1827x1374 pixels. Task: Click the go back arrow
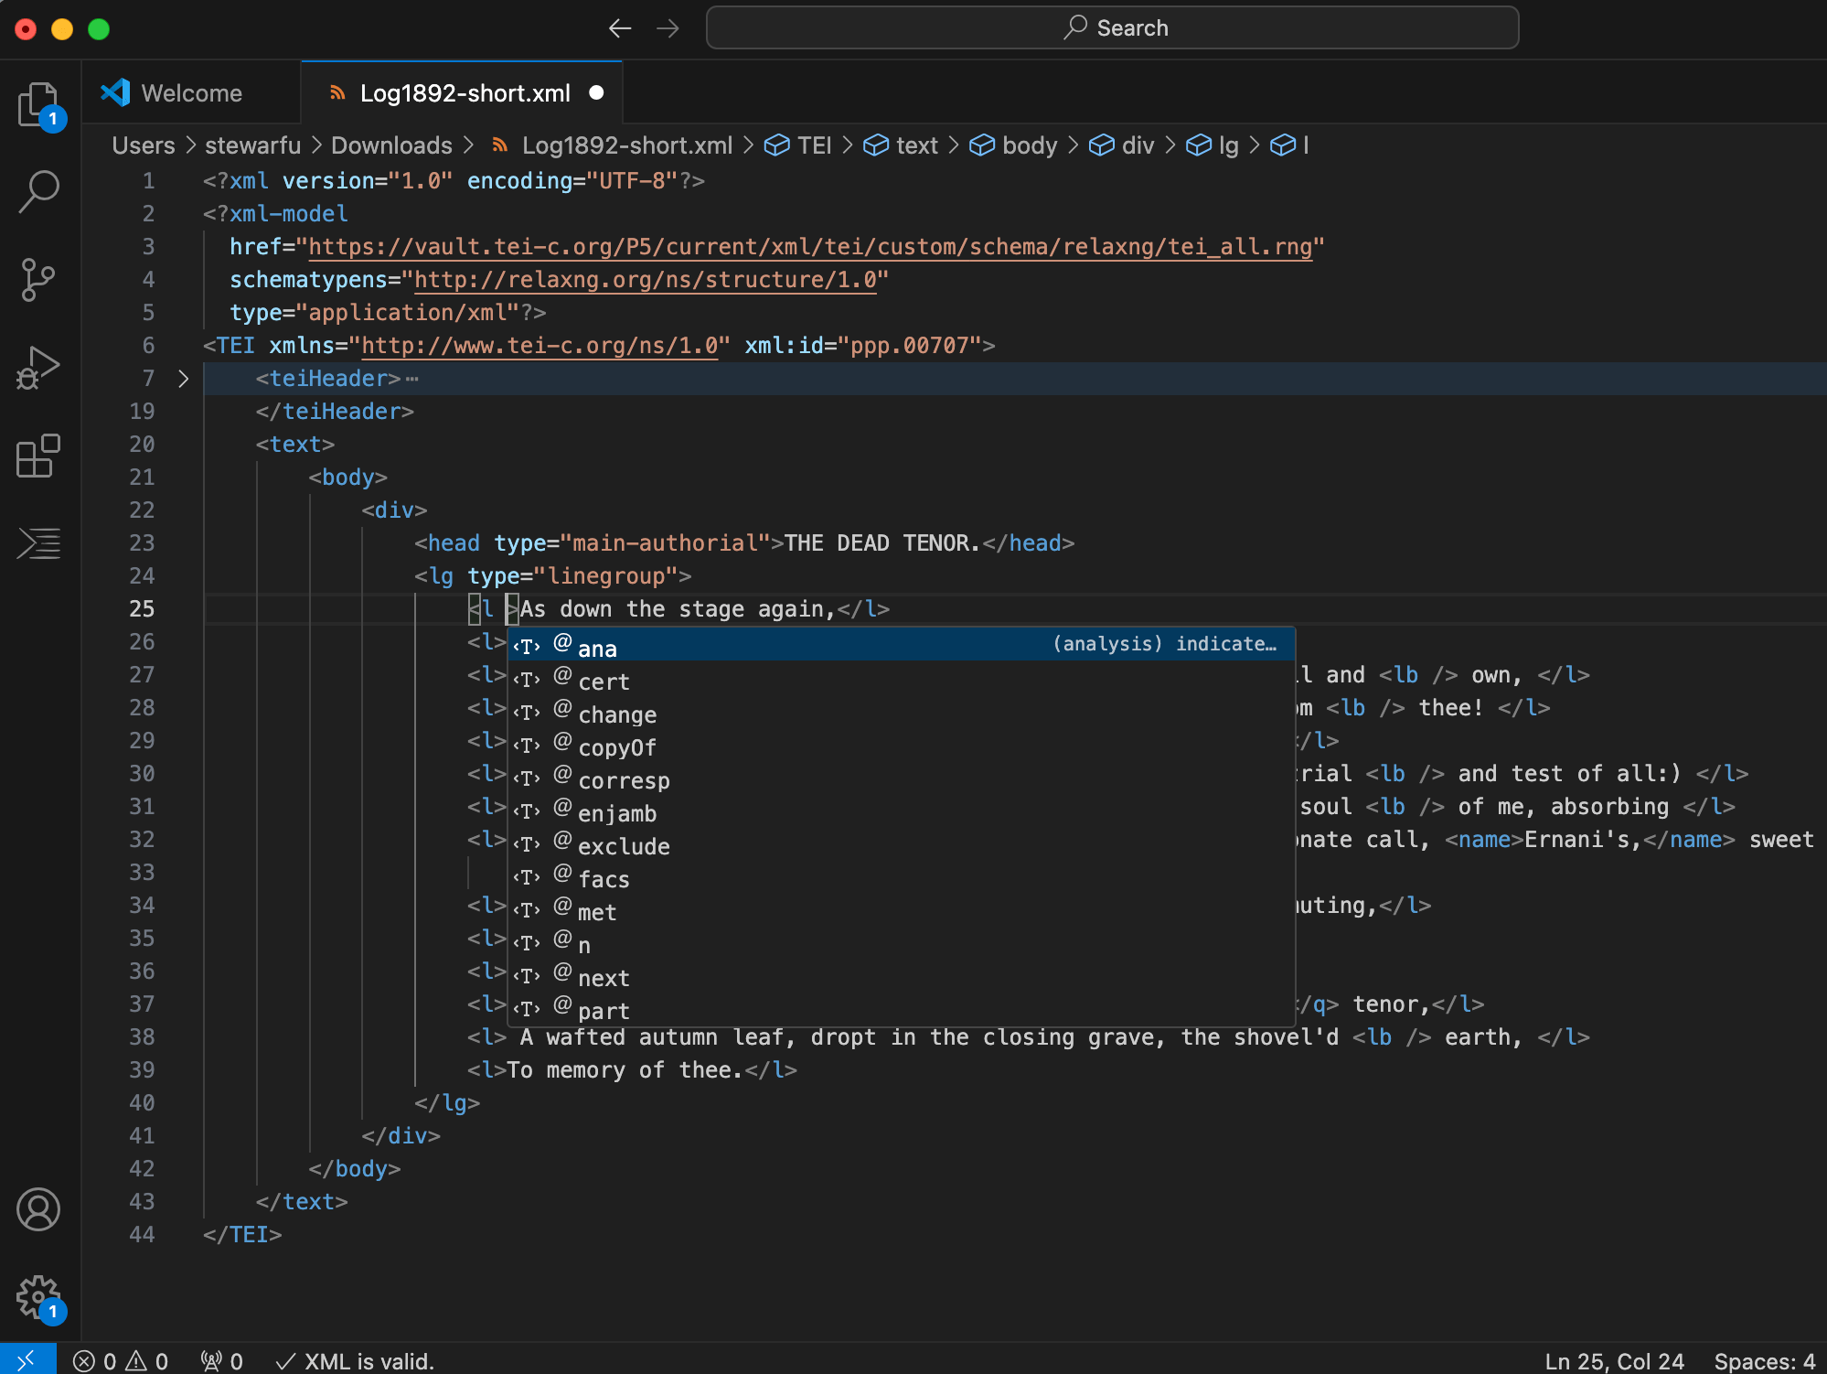pyautogui.click(x=620, y=28)
